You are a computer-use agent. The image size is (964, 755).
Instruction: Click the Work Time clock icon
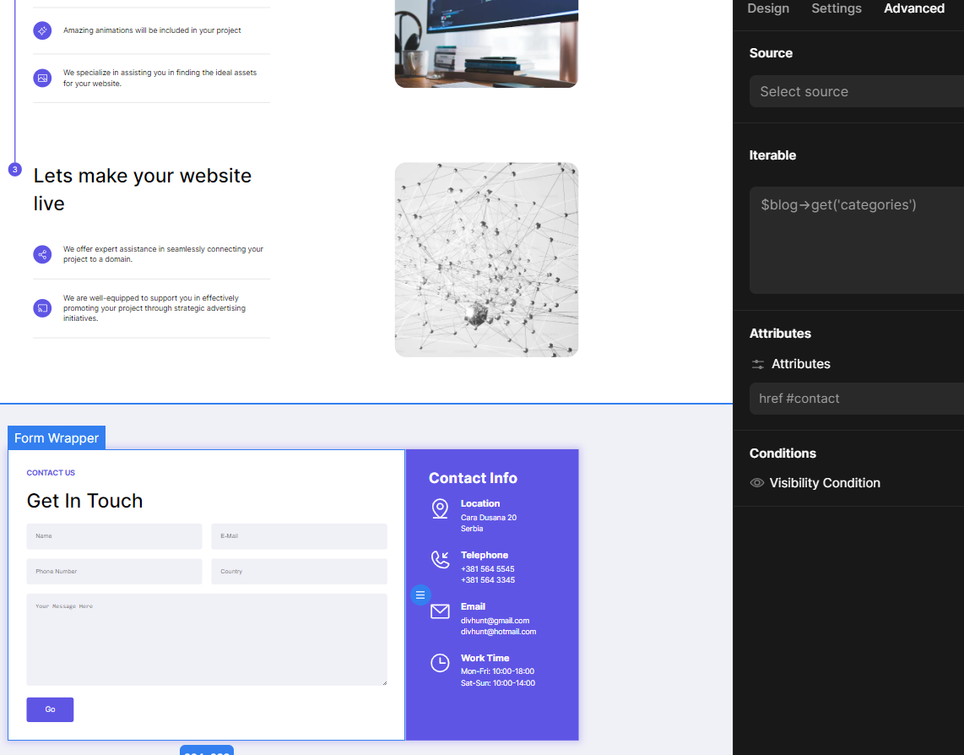440,663
